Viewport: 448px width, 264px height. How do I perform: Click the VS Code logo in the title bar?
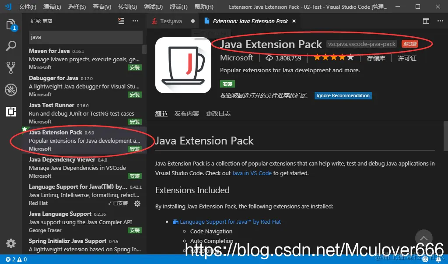pyautogui.click(x=8, y=6)
